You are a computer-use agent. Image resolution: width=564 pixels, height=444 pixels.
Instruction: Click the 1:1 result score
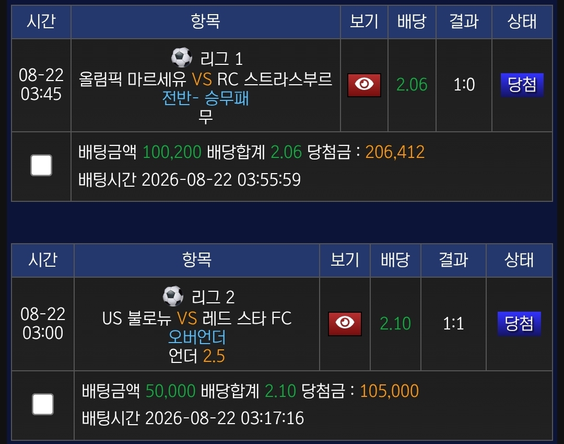[x=453, y=324]
